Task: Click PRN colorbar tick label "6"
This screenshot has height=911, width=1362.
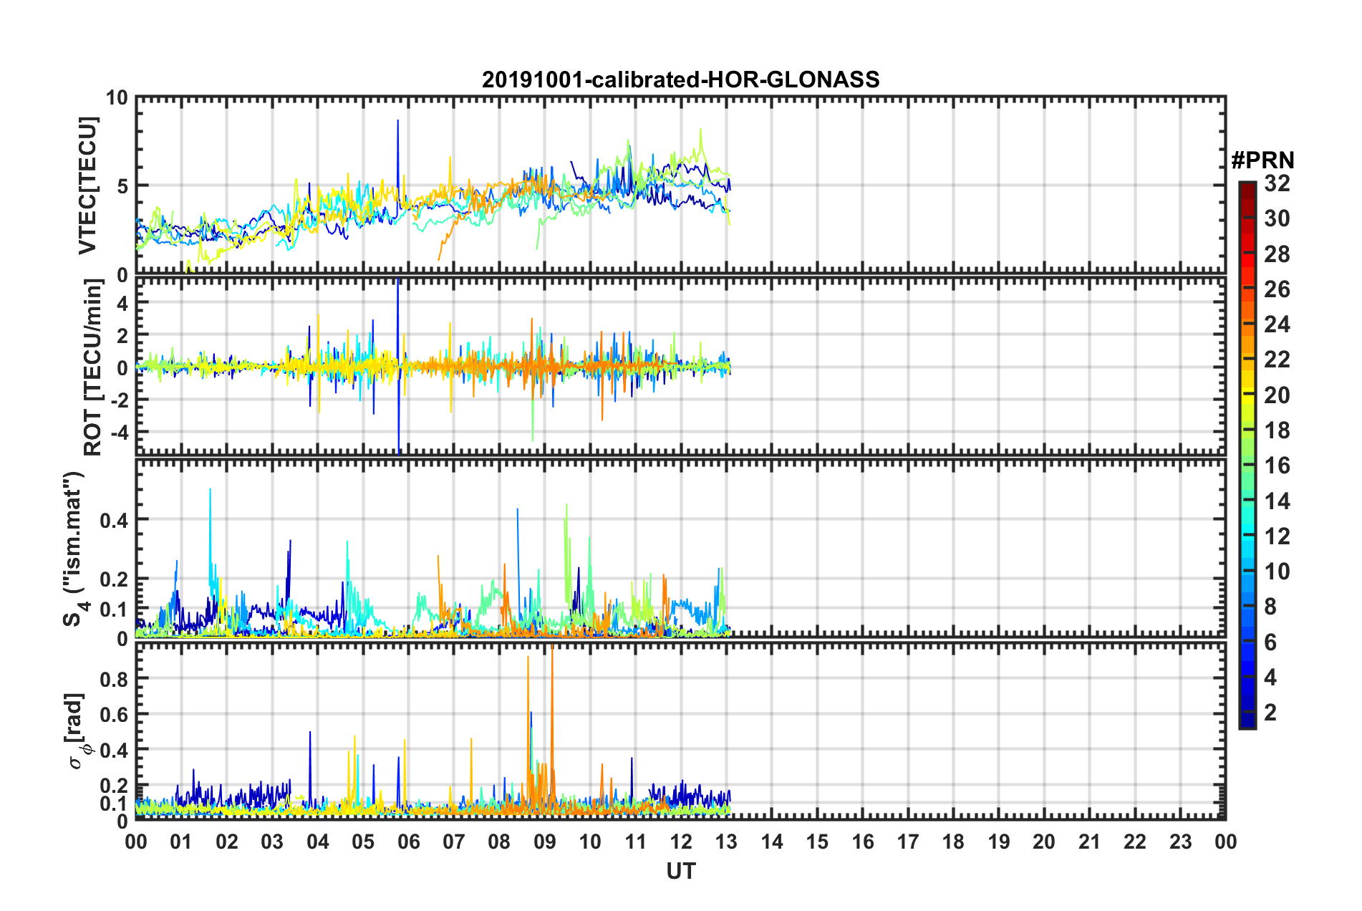Action: point(1270,642)
